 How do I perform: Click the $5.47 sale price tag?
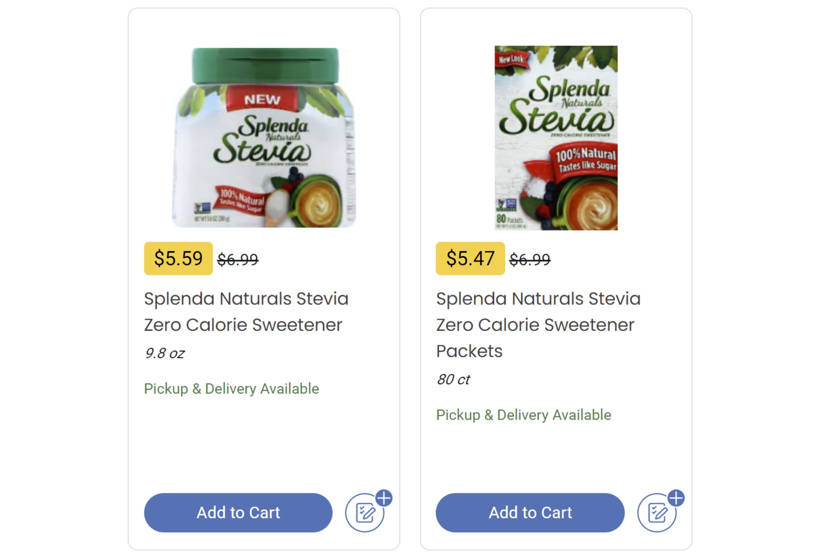pyautogui.click(x=470, y=258)
